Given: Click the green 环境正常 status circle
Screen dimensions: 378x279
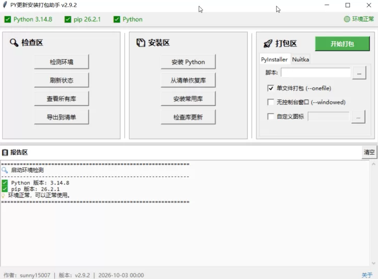Looking at the screenshot, I should [347, 19].
